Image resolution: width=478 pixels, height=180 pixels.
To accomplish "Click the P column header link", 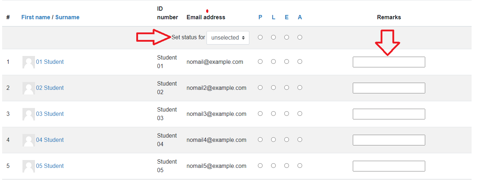I will [x=260, y=17].
